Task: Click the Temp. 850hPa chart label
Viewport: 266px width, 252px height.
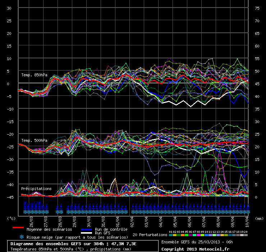Action: (x=34, y=75)
